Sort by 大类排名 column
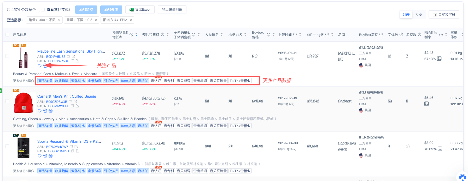This screenshot has height=181, width=468. tap(222, 34)
